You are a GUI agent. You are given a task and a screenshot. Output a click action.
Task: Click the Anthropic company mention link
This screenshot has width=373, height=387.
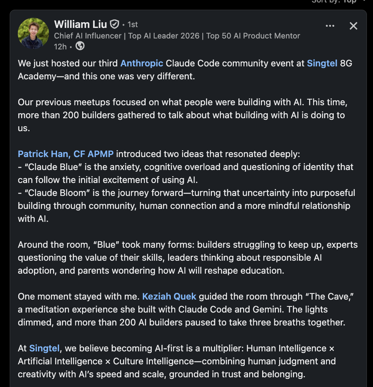coord(142,63)
